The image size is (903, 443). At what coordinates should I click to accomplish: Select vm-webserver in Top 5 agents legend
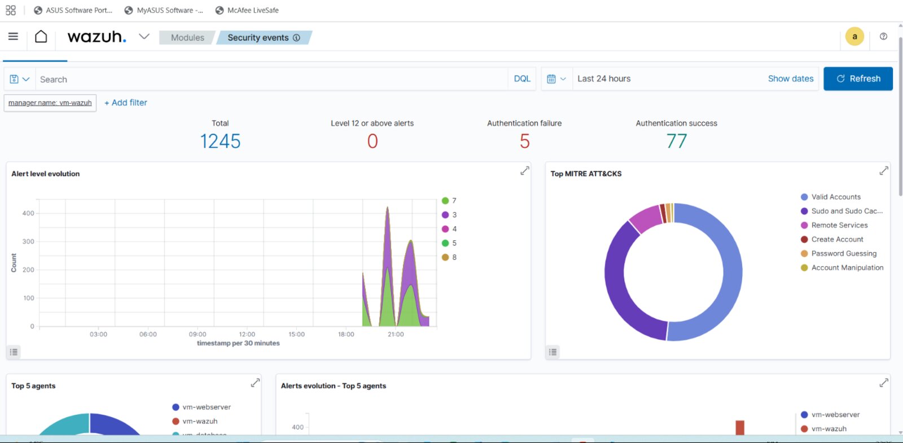(x=201, y=407)
